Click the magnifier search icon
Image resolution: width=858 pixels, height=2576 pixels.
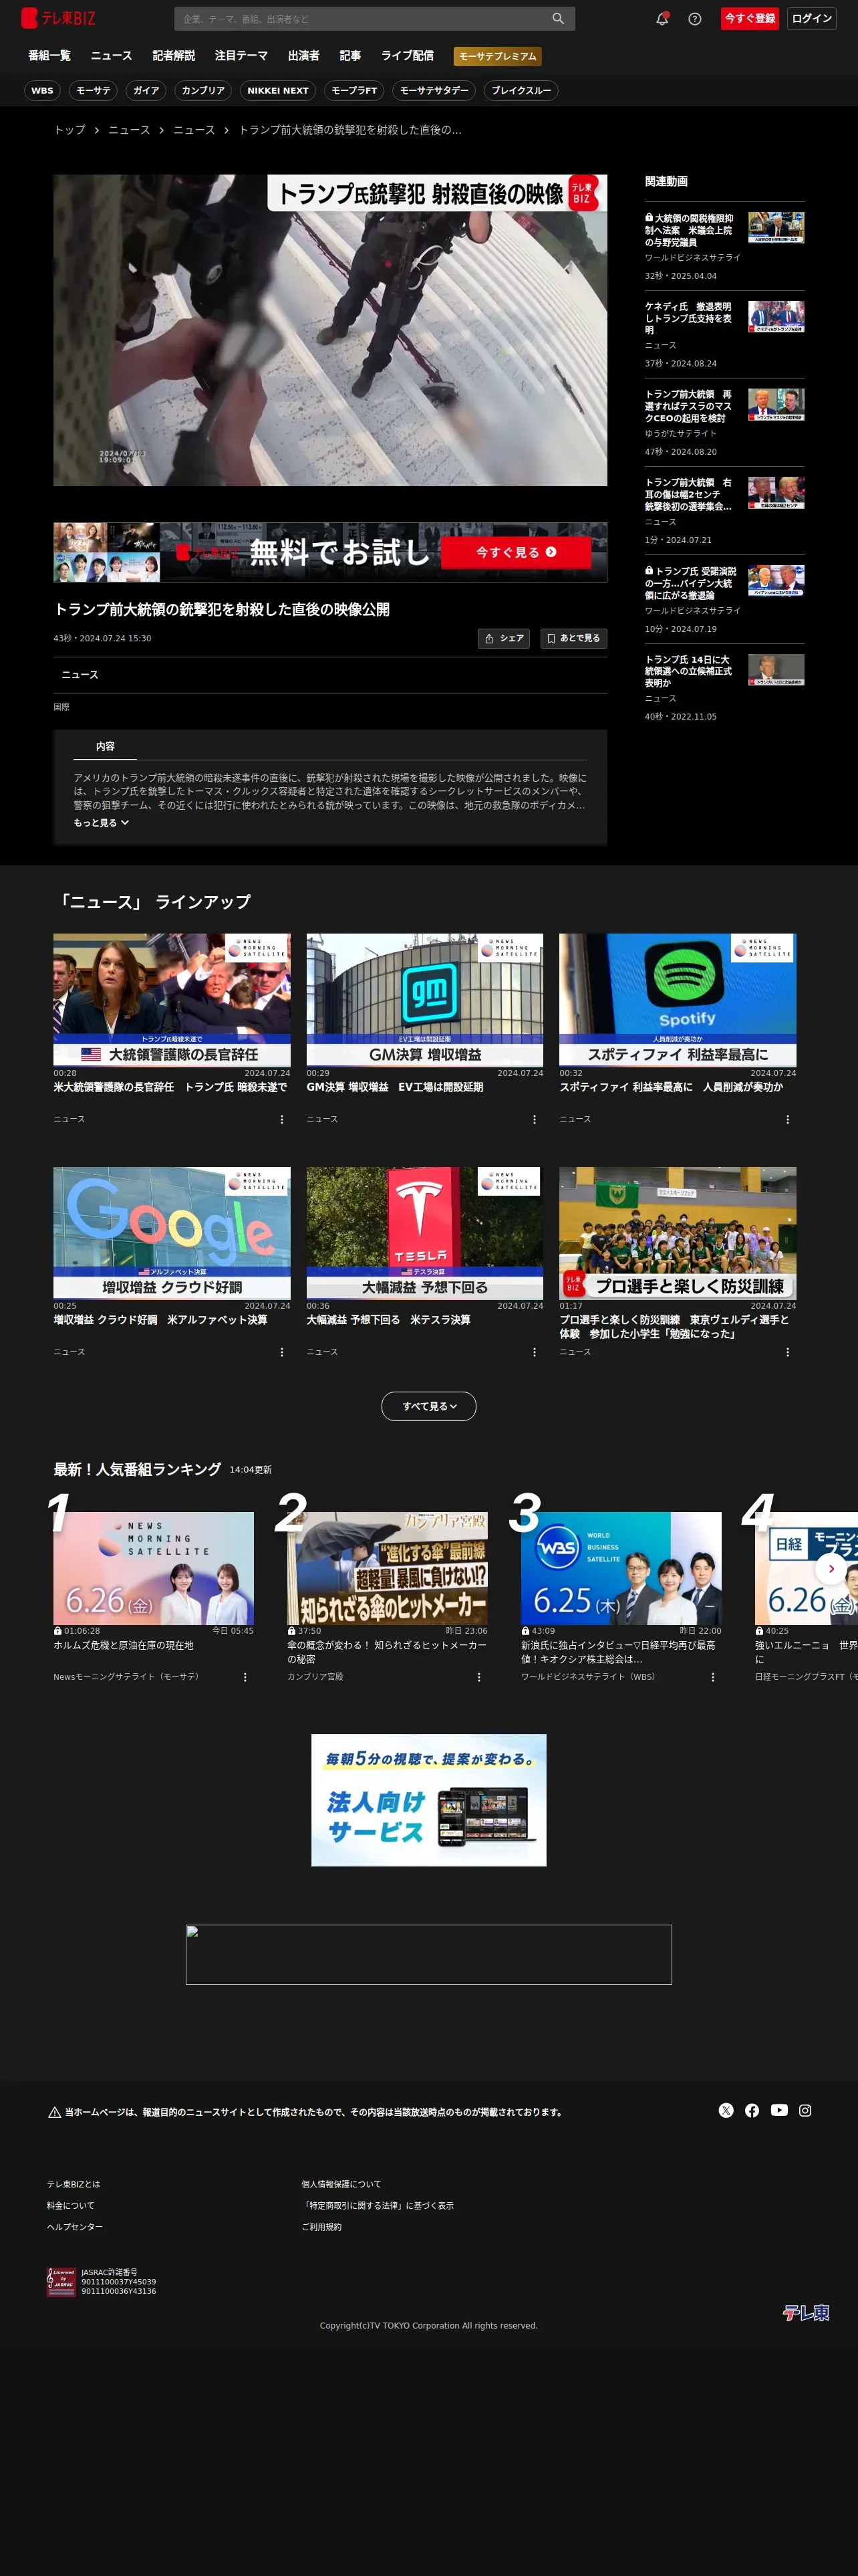coord(559,18)
